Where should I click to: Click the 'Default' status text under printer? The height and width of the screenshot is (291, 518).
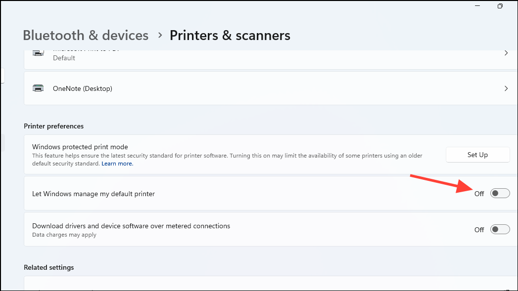point(64,58)
